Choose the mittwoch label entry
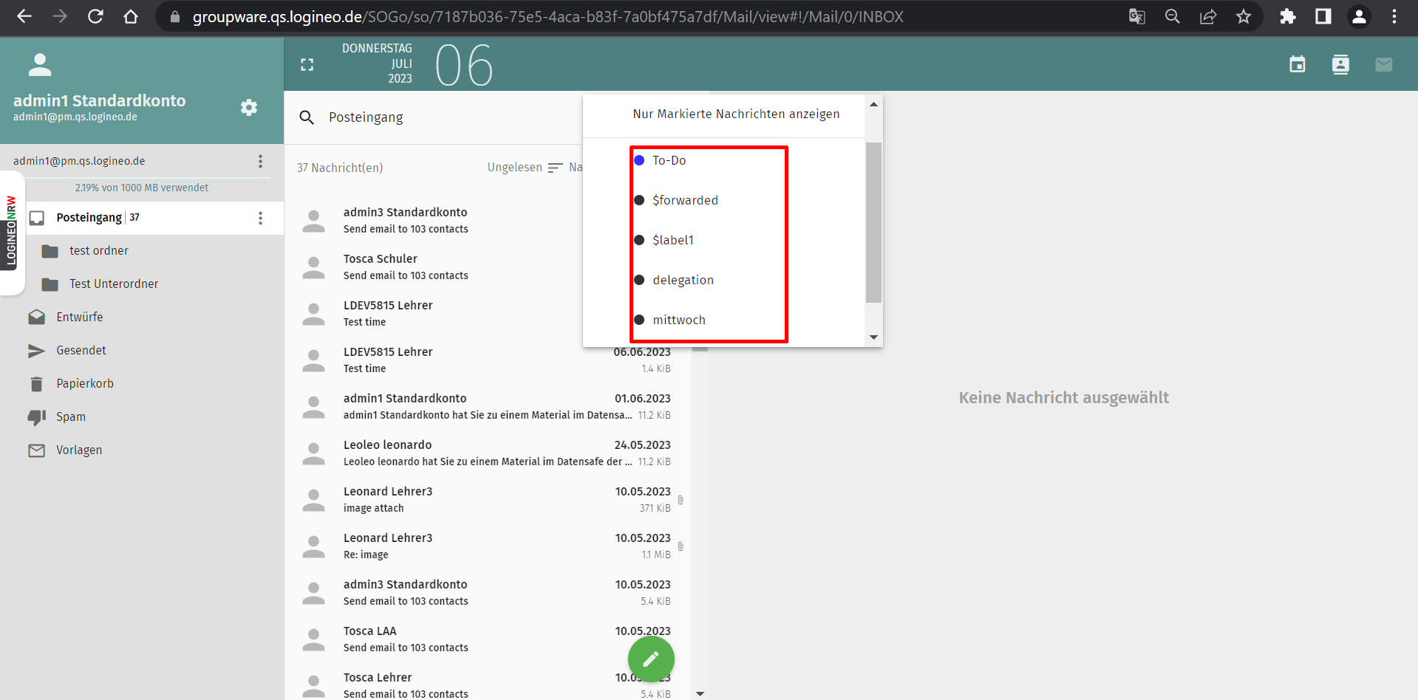Viewport: 1418px width, 700px height. (x=678, y=320)
